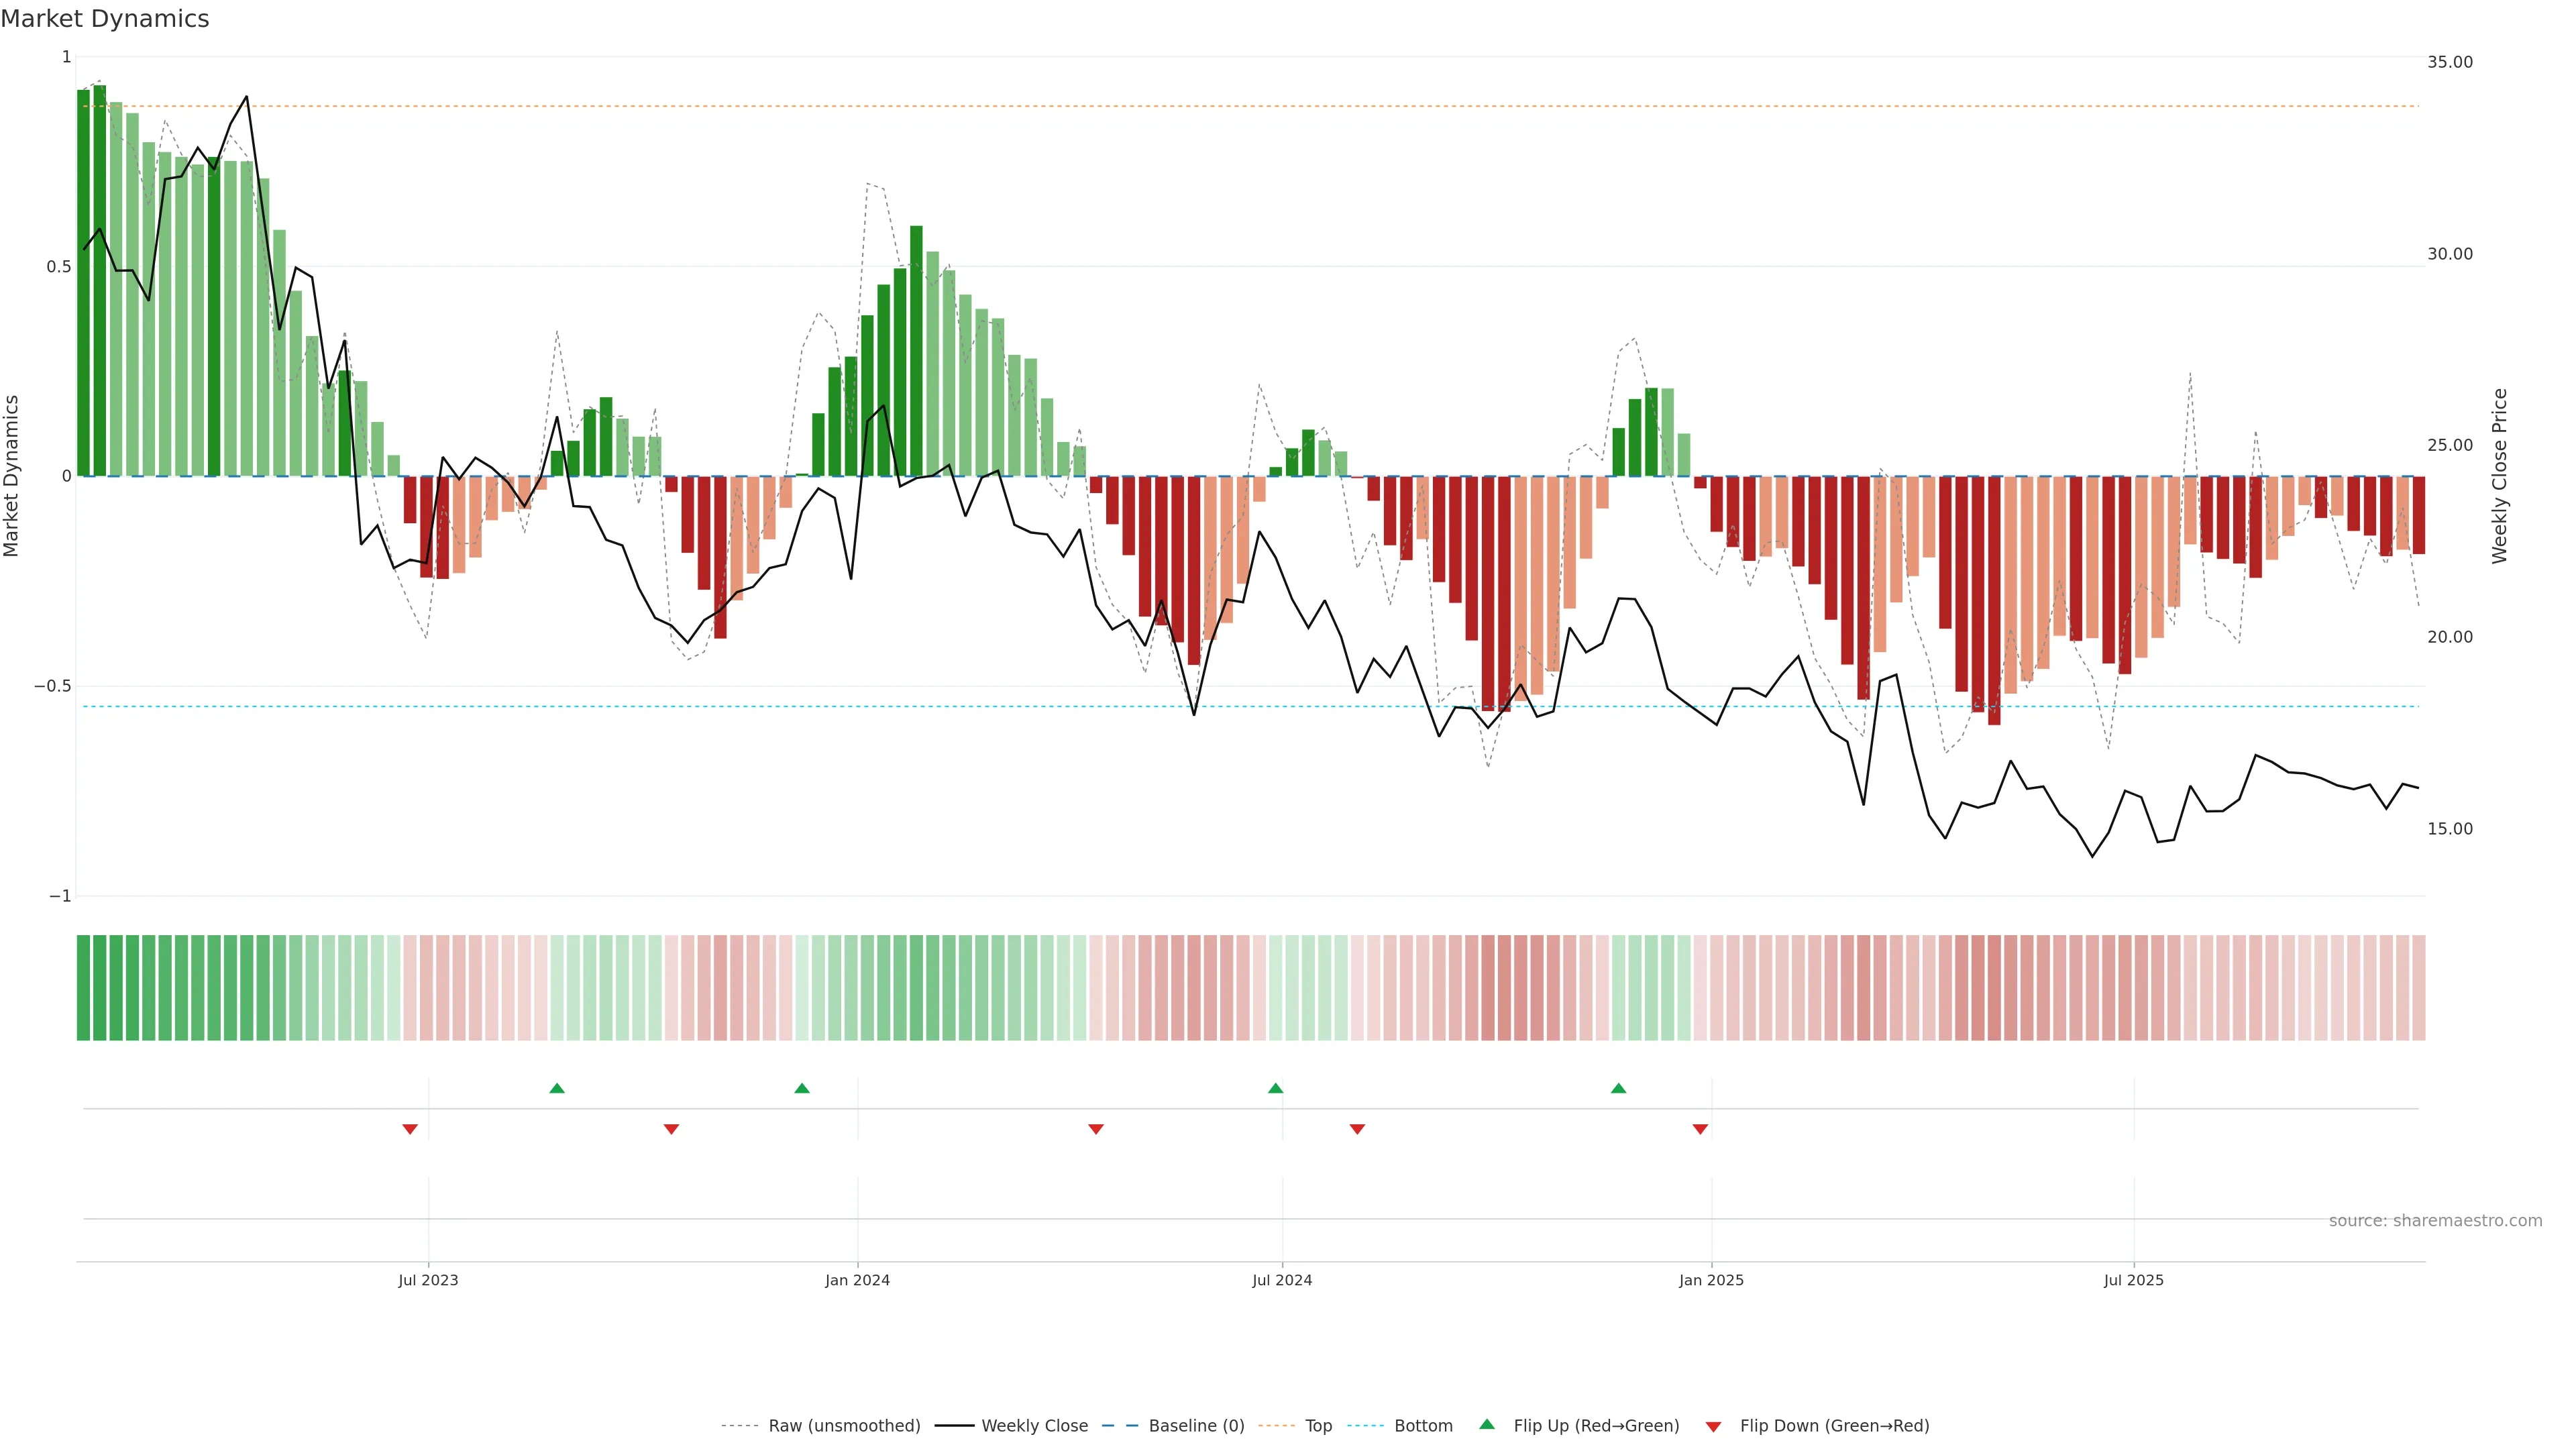This screenshot has height=1449, width=2576.
Task: Click the red flip-down marker just before Jan 2025
Action: [1700, 1129]
